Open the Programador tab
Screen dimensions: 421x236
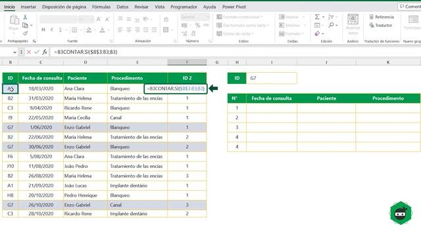pyautogui.click(x=184, y=7)
